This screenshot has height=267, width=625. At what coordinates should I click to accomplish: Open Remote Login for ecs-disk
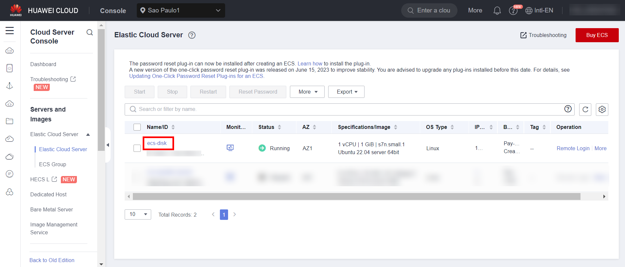pyautogui.click(x=573, y=149)
